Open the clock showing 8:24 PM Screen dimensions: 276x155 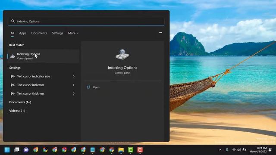(258, 150)
